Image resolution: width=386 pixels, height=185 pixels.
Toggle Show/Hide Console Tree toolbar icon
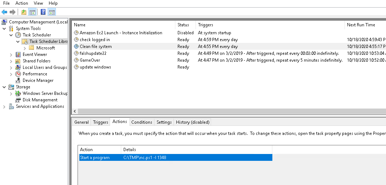click(32, 12)
